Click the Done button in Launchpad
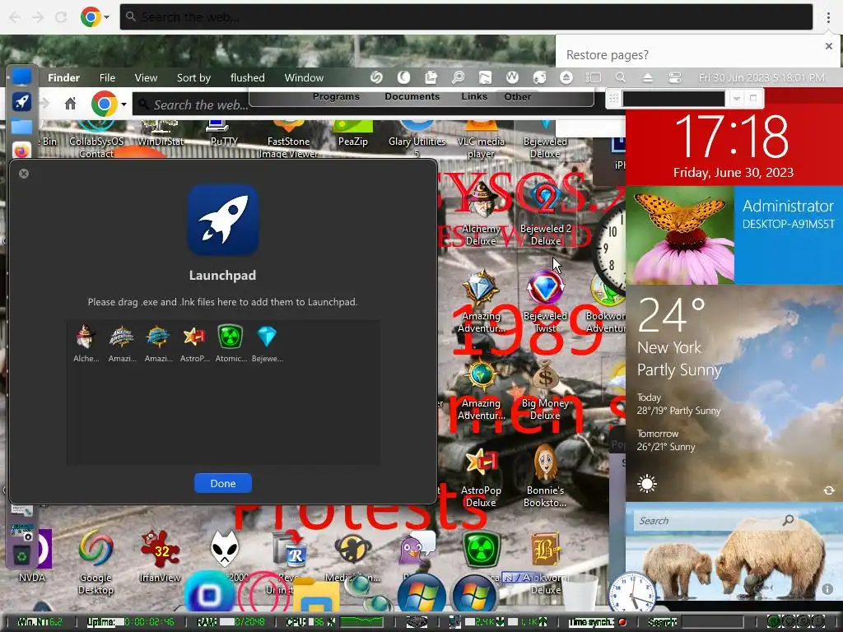The image size is (843, 632). [x=222, y=483]
